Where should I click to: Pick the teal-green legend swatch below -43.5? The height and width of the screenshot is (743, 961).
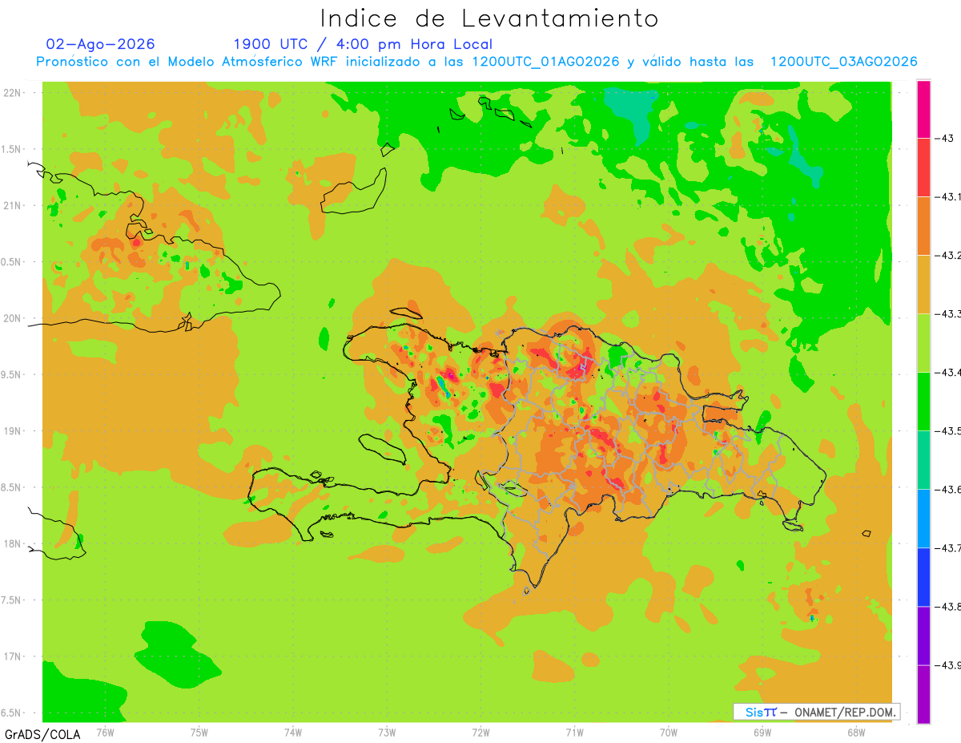(x=923, y=459)
